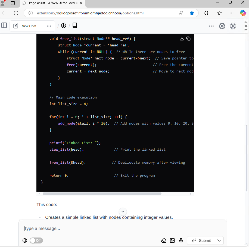Click the 'while (current != NULL)' line
Image resolution: width=249 pixels, height=247 pixels.
[85, 52]
